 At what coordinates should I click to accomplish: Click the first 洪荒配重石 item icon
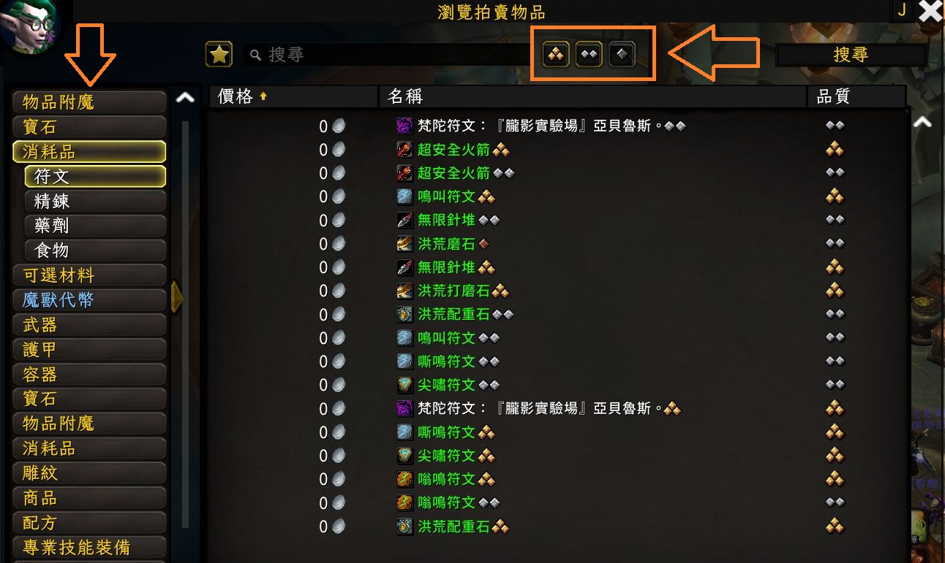[404, 315]
